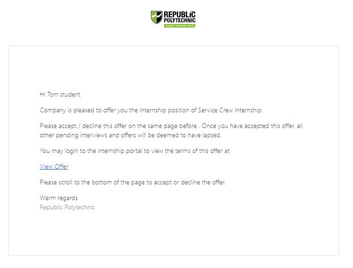
Task: Click the "Hi Tom student" greeting line
Action: pyautogui.click(x=60, y=94)
